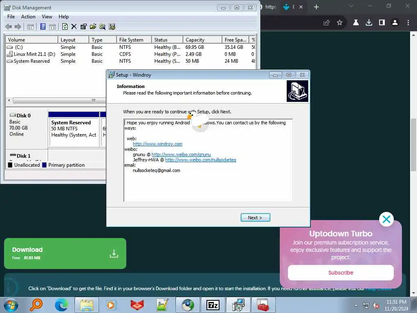The width and height of the screenshot is (417, 313).
Task: Click the network tray icon
Action: 366,306
